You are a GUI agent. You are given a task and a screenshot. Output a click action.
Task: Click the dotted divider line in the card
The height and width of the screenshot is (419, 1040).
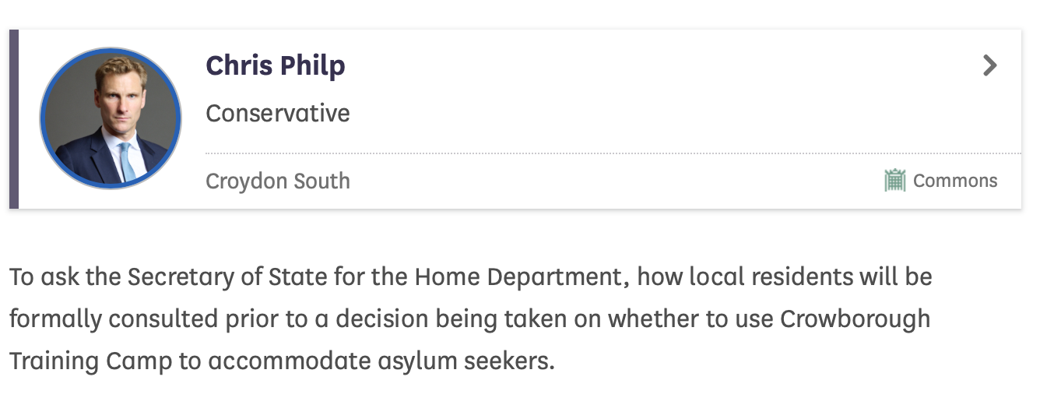(x=545, y=153)
